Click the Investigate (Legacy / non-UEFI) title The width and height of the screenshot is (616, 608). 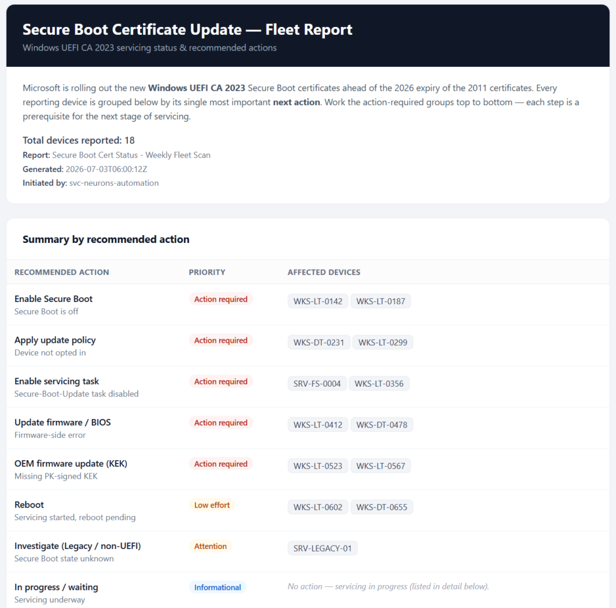[x=78, y=546]
